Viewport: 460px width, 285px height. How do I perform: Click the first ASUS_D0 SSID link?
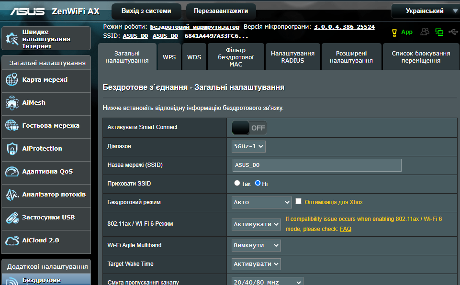(x=135, y=36)
